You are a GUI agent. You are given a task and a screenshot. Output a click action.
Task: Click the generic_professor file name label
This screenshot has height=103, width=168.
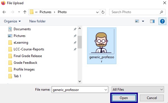(102, 59)
